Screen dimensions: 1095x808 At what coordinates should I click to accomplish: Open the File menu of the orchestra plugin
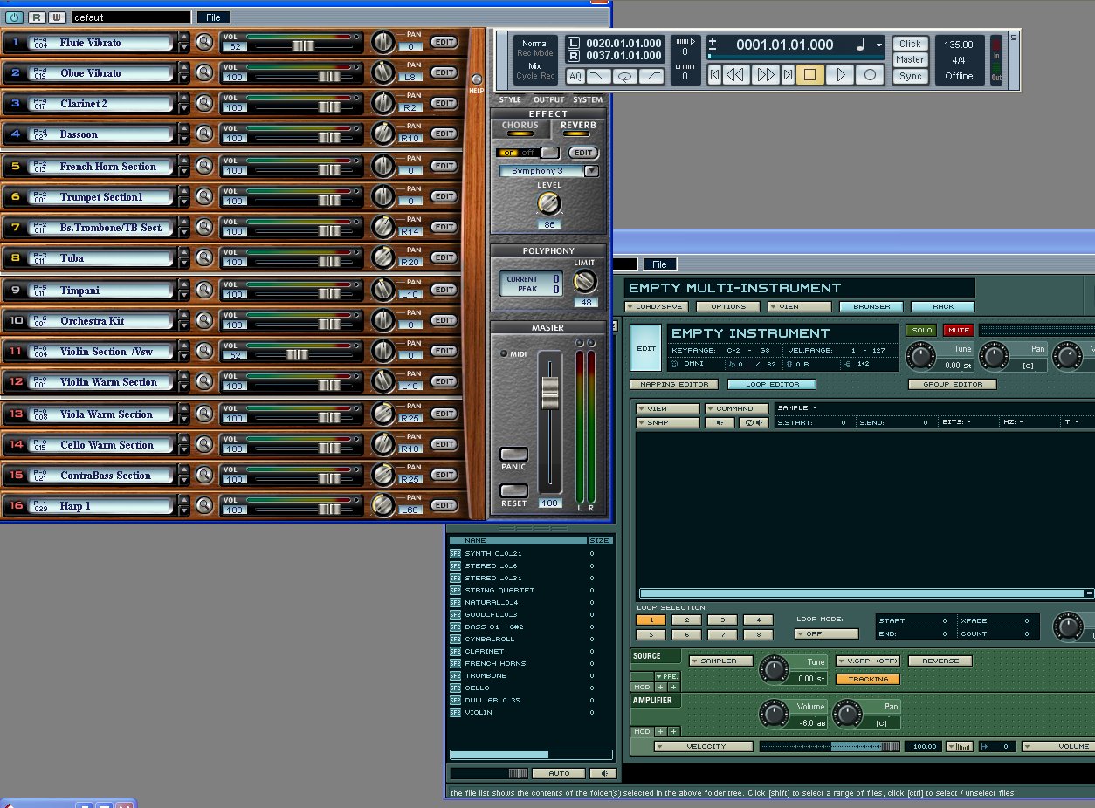213,17
